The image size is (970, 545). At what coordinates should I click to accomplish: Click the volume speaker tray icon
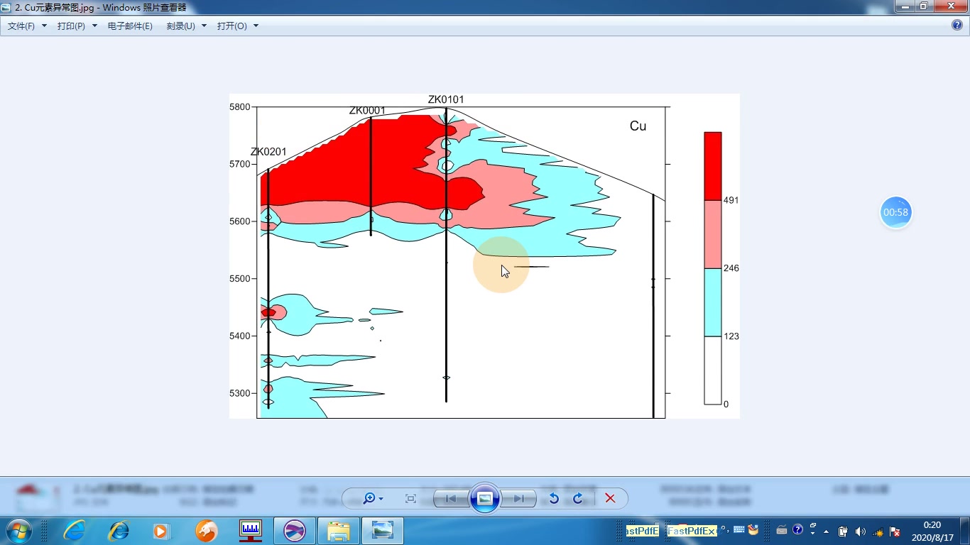(861, 532)
